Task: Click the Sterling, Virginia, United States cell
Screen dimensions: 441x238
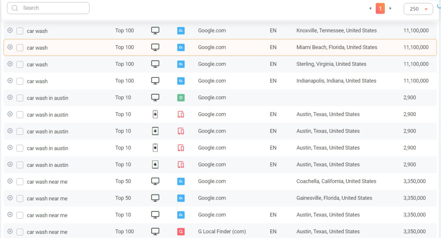Action: [331, 64]
